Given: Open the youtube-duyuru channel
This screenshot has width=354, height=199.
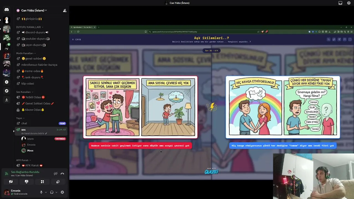Looking at the screenshot, I should (x=41, y=39).
